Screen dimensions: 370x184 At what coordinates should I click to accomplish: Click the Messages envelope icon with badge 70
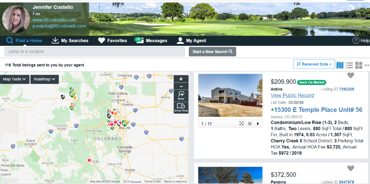coord(139,40)
